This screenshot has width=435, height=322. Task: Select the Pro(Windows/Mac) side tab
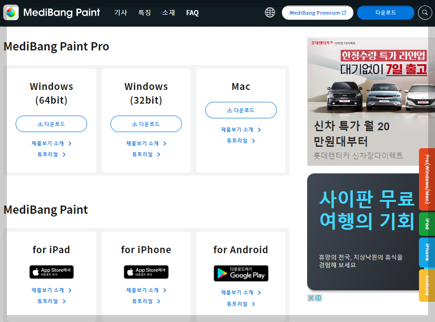[427, 179]
